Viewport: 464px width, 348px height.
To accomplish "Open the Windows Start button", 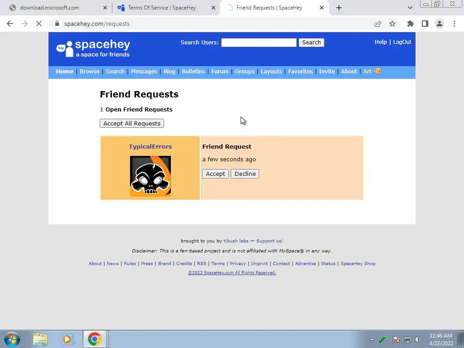I will (x=12, y=339).
